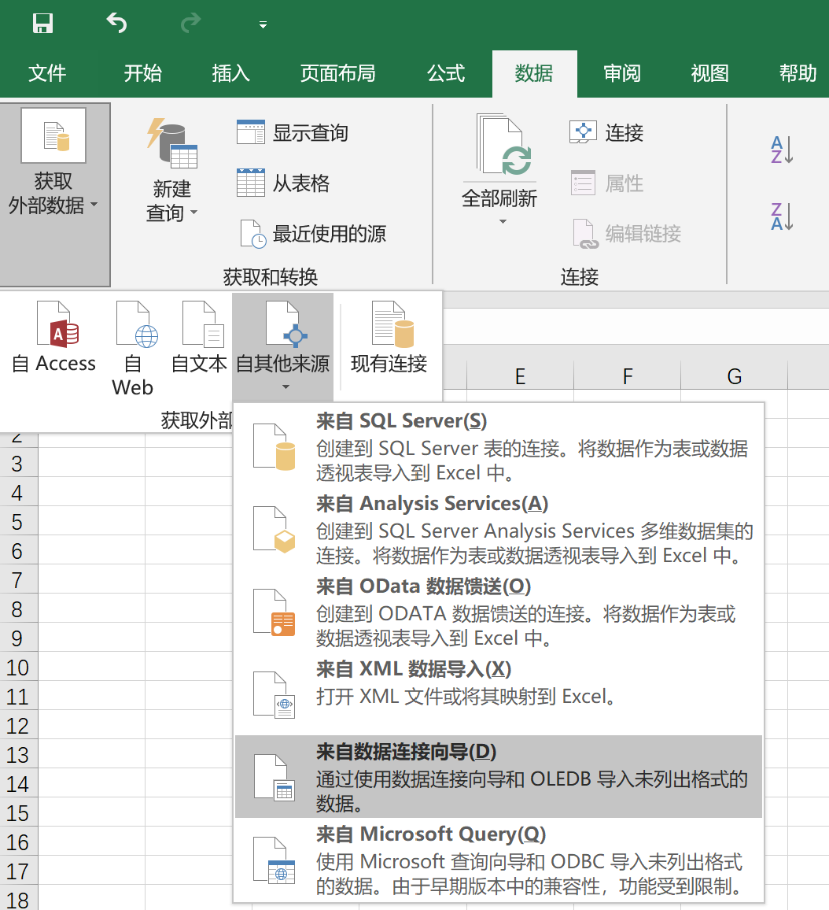The height and width of the screenshot is (910, 829).
Task: Select column E header
Action: 520,376
